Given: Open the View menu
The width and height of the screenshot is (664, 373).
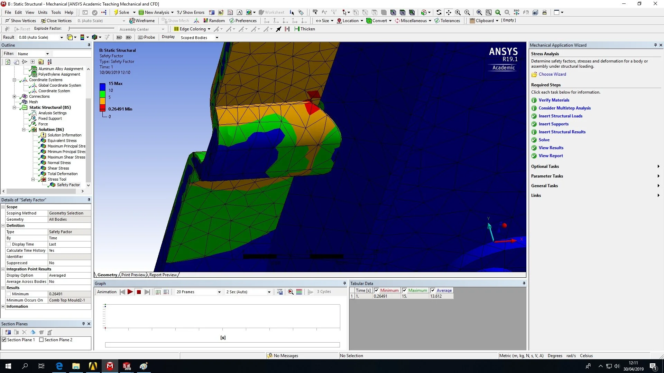Looking at the screenshot, I should [30, 12].
